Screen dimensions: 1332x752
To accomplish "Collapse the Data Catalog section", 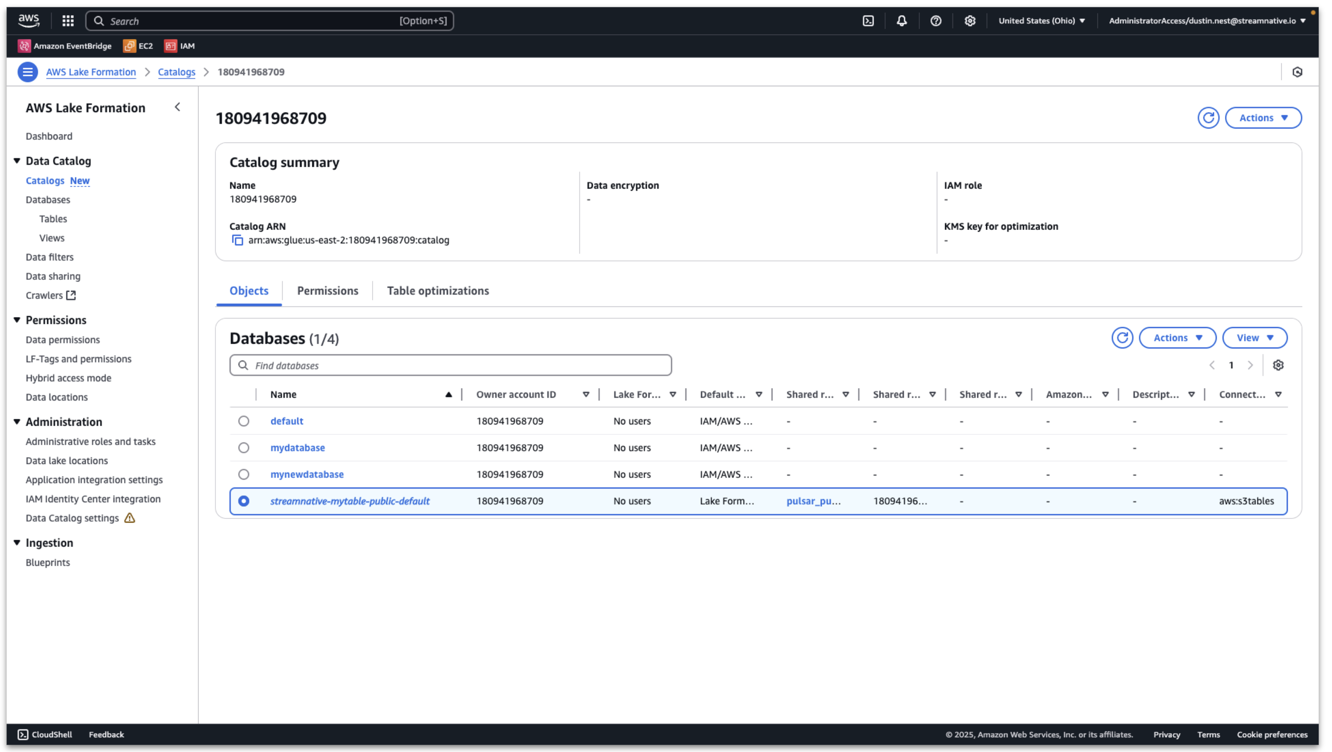I will (17, 160).
